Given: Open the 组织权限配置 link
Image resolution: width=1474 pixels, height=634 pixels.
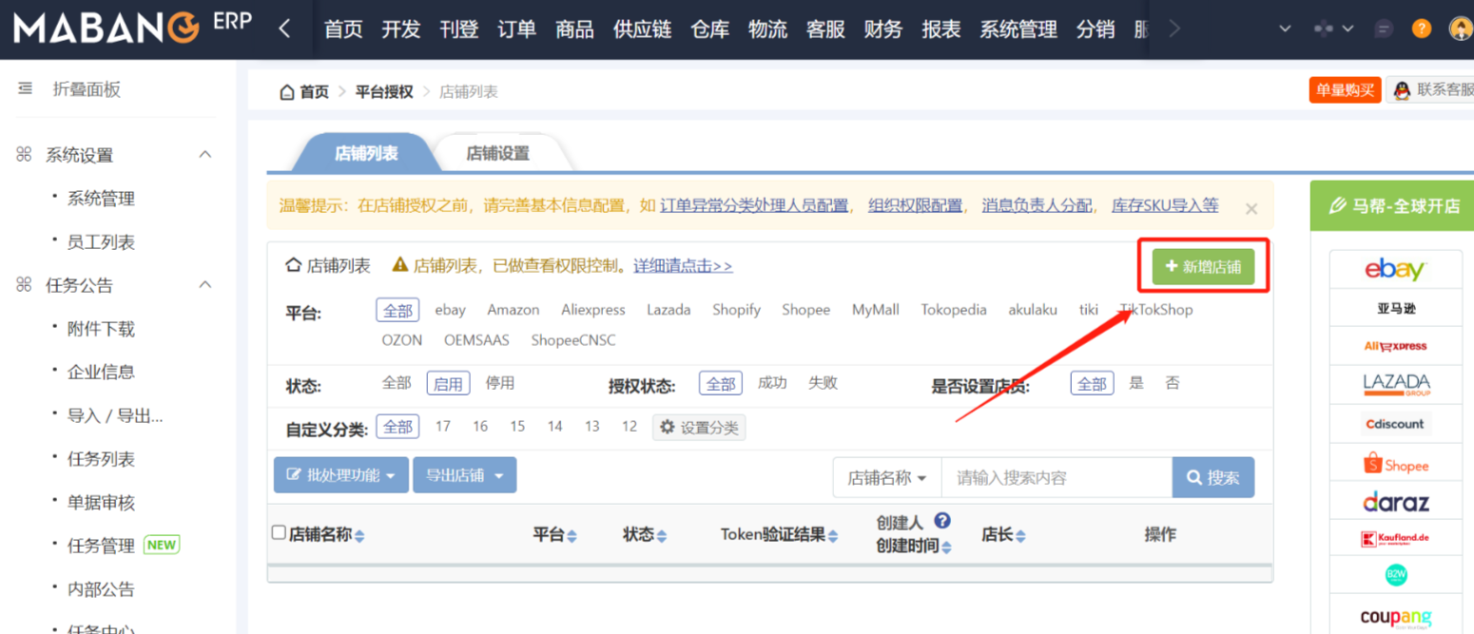Looking at the screenshot, I should [915, 205].
